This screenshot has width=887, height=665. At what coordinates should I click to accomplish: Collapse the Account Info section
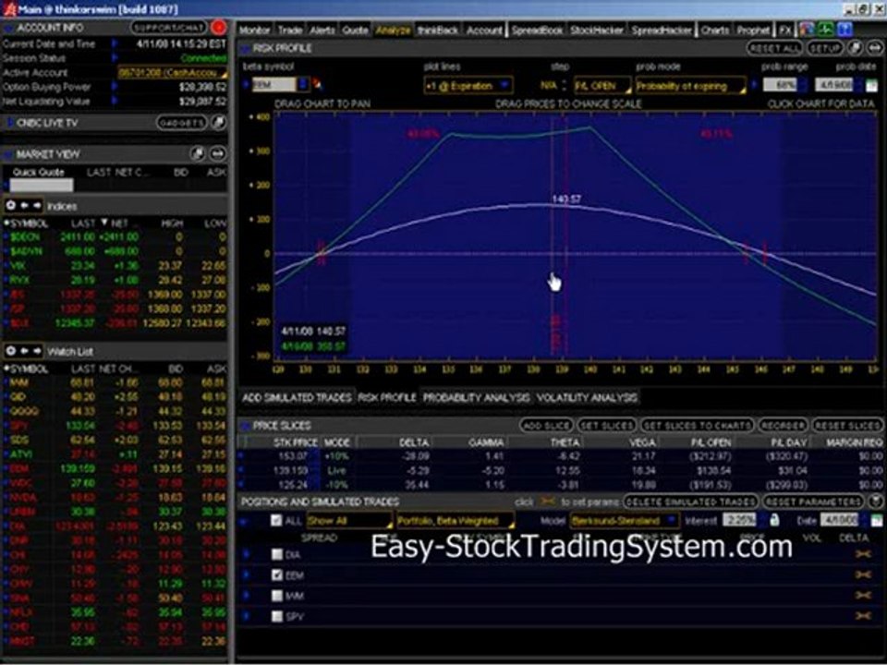point(9,27)
